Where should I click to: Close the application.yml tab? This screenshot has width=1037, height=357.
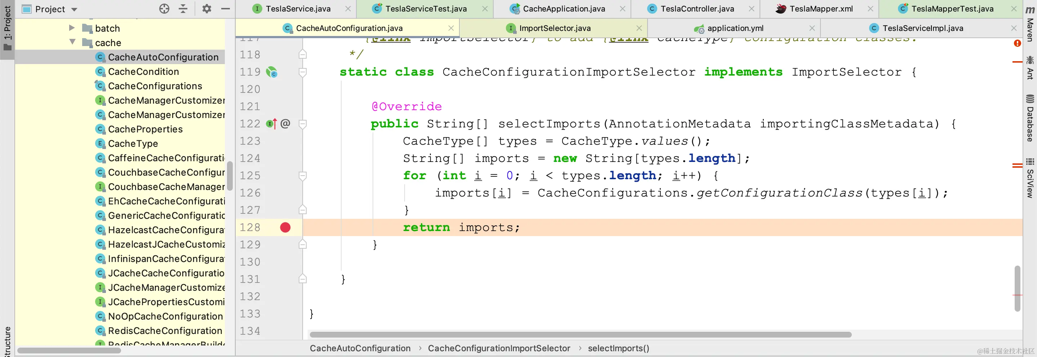(813, 28)
